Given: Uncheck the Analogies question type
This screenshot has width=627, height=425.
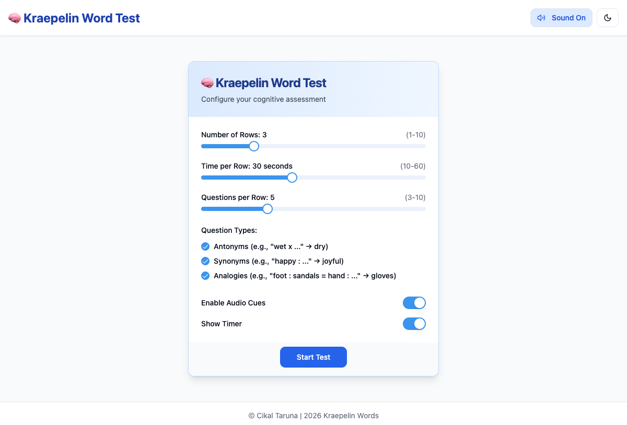Looking at the screenshot, I should tap(205, 276).
